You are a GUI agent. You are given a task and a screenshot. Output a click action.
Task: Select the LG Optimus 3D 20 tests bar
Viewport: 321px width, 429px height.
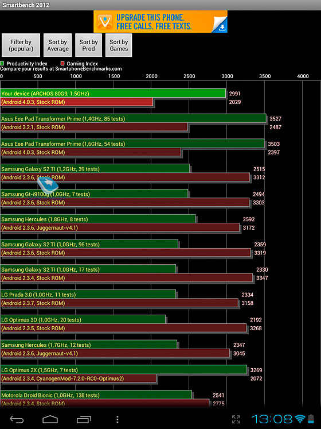pyautogui.click(x=83, y=320)
